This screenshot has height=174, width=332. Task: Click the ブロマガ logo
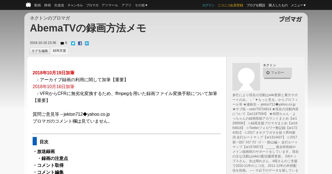(x=290, y=19)
